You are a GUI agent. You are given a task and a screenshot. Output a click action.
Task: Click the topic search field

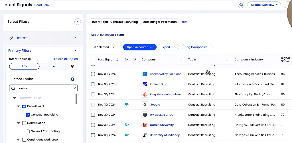tap(43, 88)
